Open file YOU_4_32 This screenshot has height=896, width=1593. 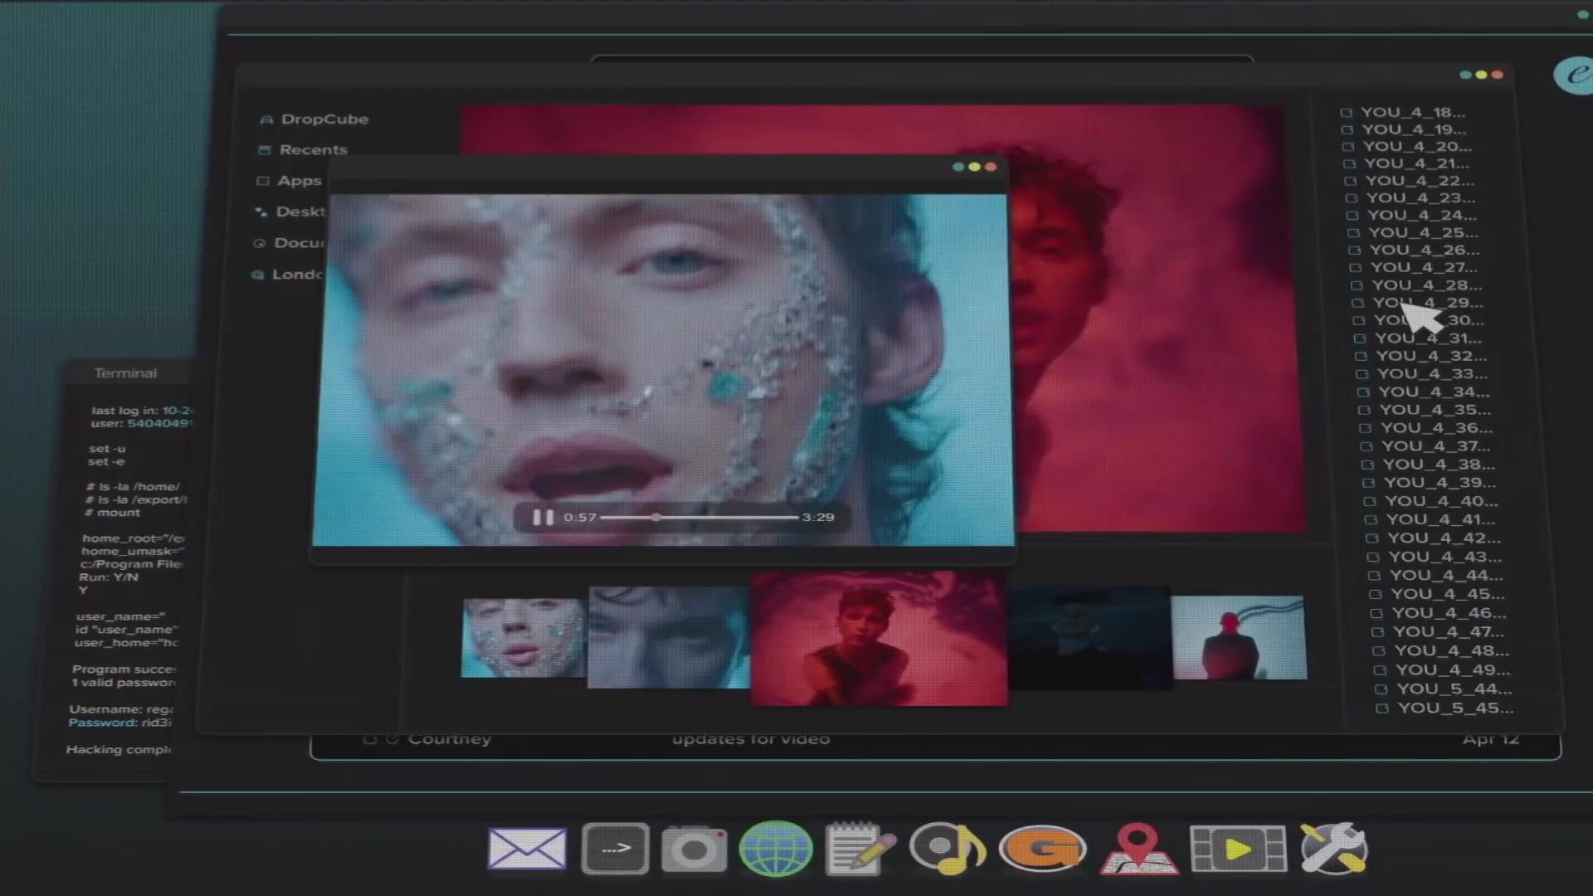1432,356
